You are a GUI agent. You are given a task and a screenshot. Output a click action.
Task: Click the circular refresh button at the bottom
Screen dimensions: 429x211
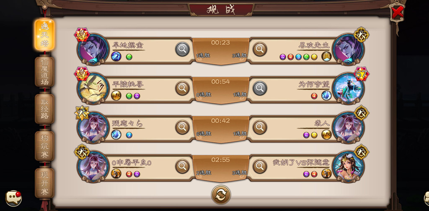(221, 195)
